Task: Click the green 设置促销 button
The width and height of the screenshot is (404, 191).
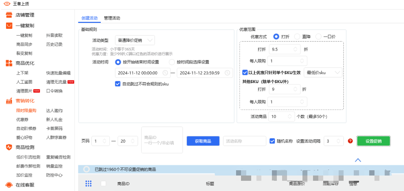Action: point(374,141)
